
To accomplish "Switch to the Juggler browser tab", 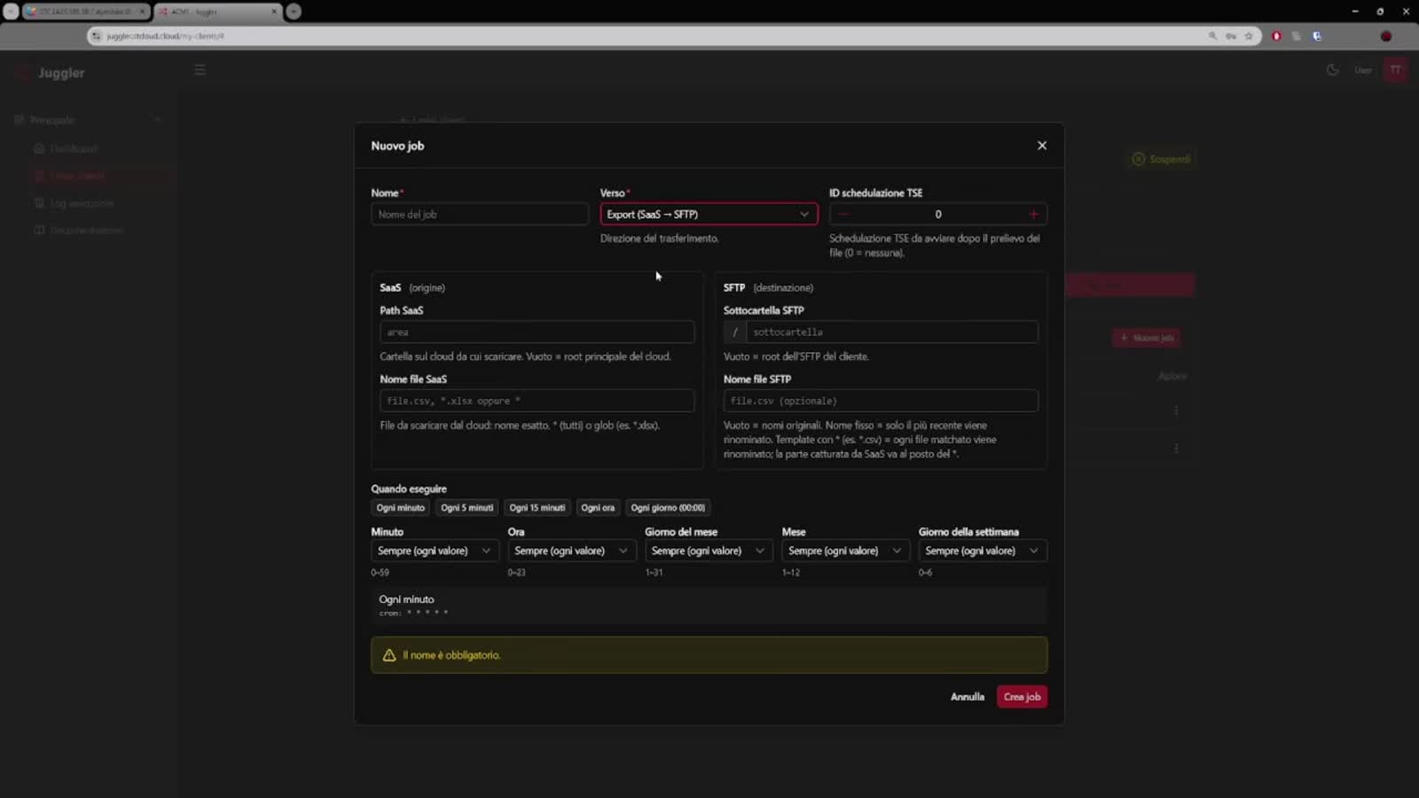I will [217, 12].
